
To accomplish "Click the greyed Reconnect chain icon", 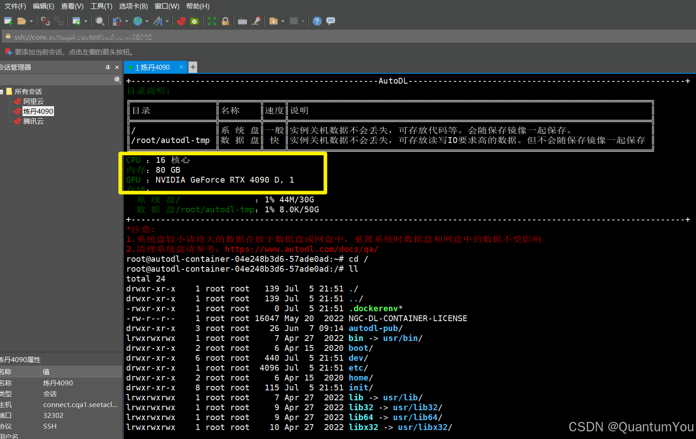I will coord(59,21).
